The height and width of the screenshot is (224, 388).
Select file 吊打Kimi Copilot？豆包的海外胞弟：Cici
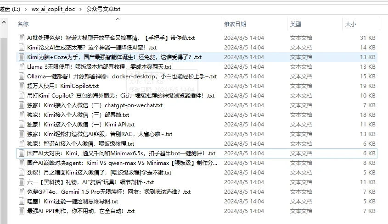[x=121, y=96]
